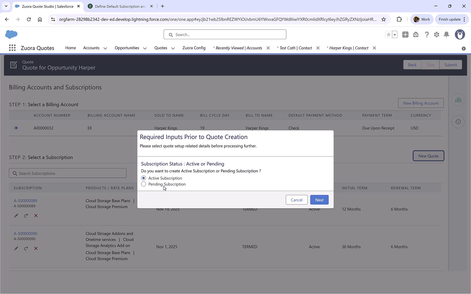Open Salesforce help question mark icon
This screenshot has width=471, height=294.
tap(427, 35)
